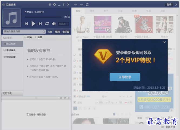Click the mini mode pin-to-top icon
Viewport: 180px width, 130px height.
(64, 5)
